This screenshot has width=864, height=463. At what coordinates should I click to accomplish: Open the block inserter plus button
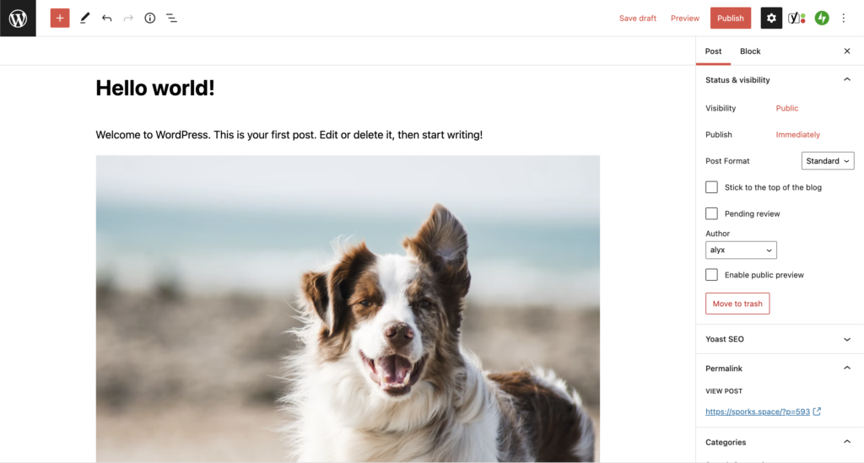pyautogui.click(x=60, y=19)
